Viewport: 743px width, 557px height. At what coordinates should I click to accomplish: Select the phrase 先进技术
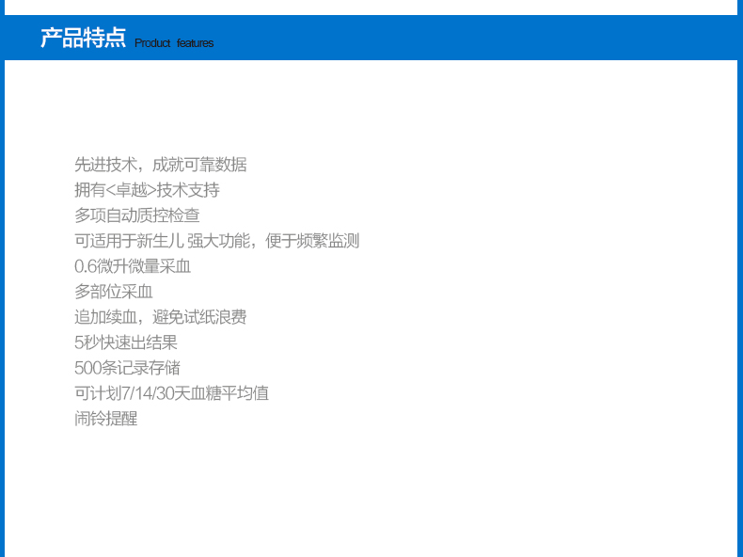pos(105,165)
